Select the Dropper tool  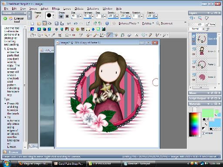53,35
